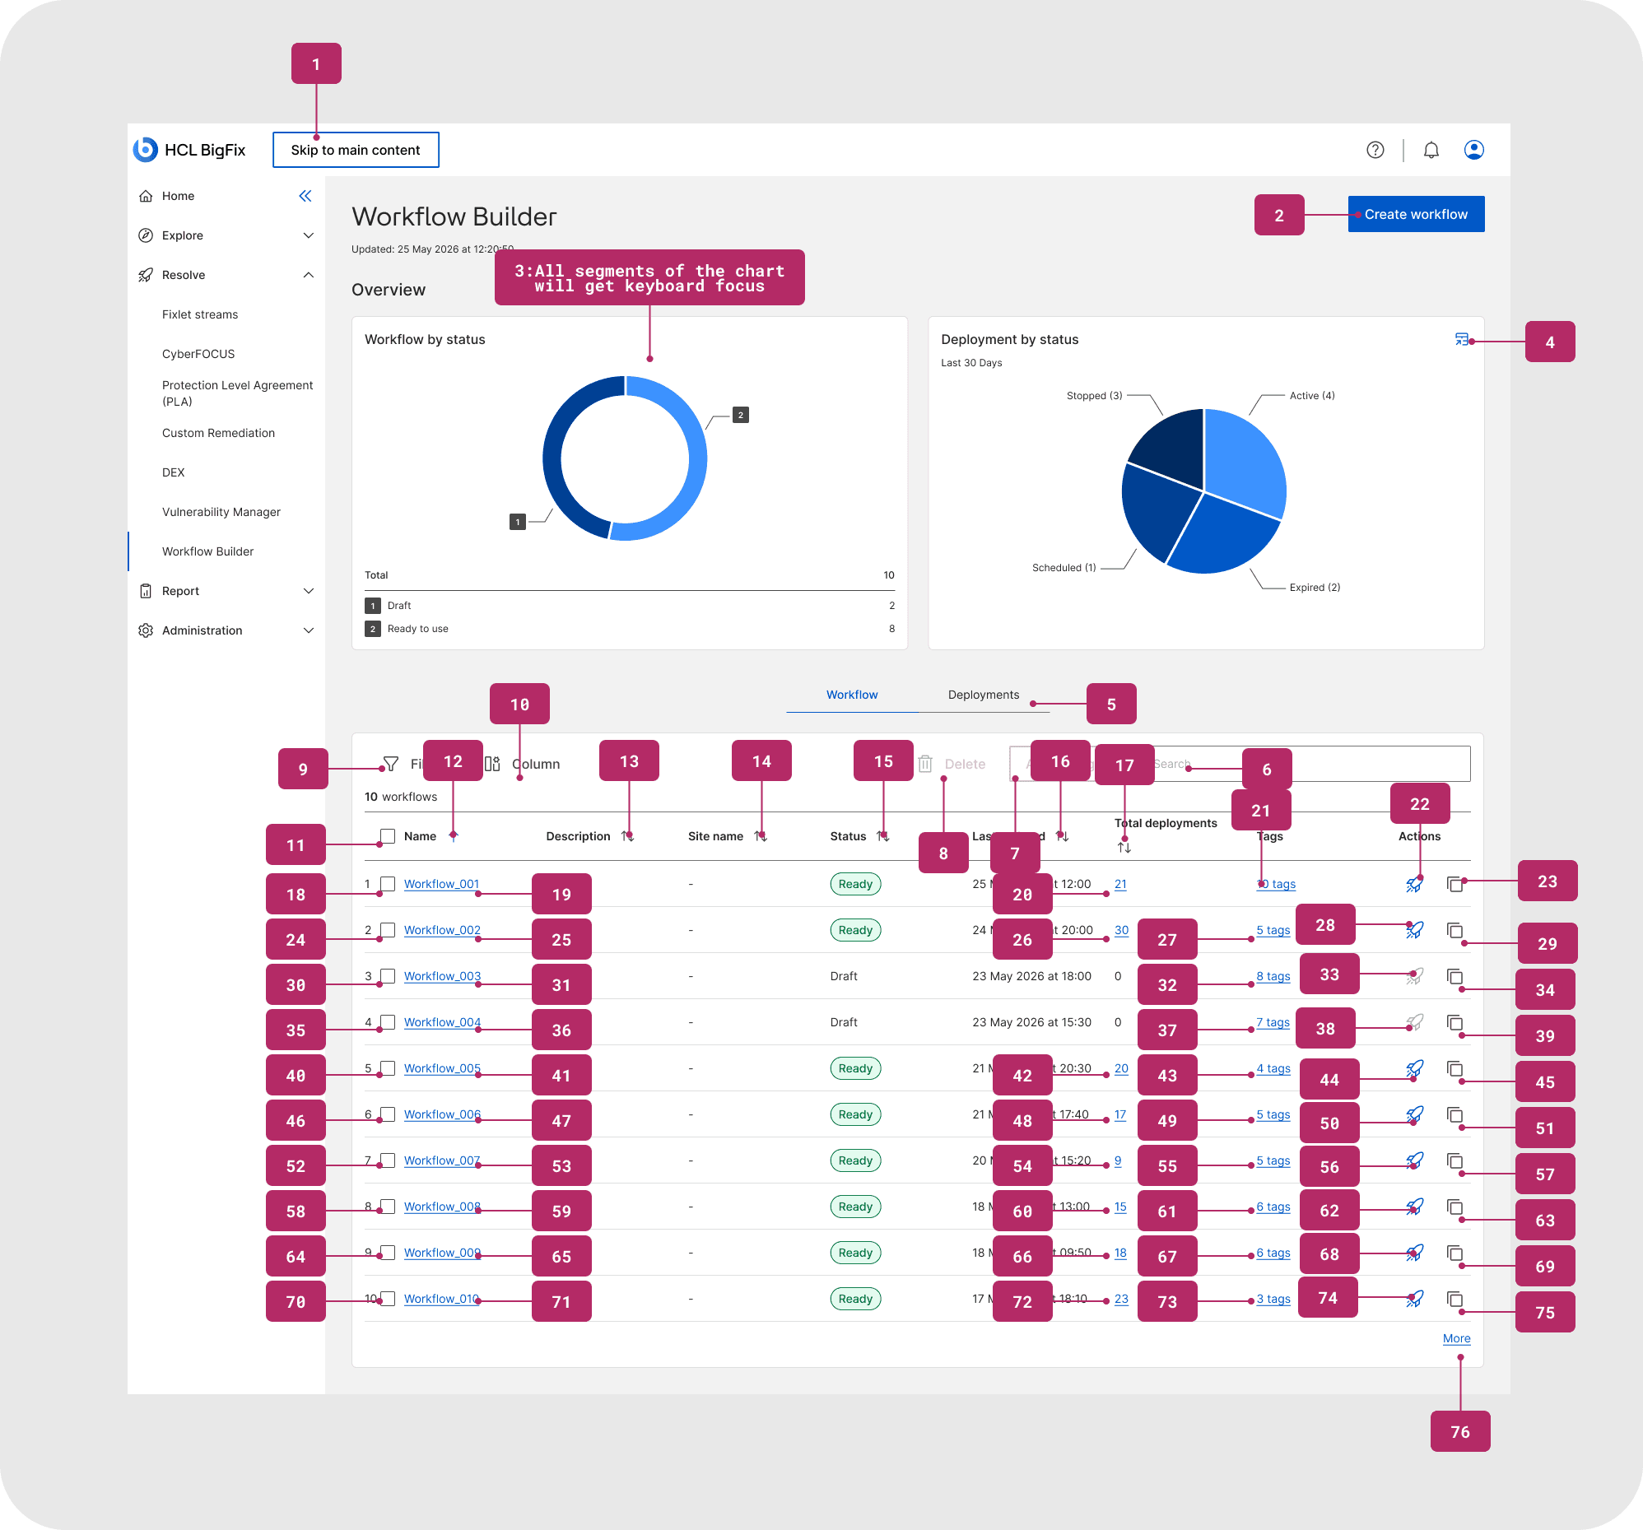Viewport: 1643px width, 1530px height.
Task: Switch to the Deployments tab
Action: (x=984, y=695)
